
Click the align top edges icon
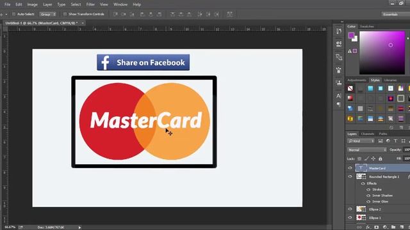[x=115, y=14]
